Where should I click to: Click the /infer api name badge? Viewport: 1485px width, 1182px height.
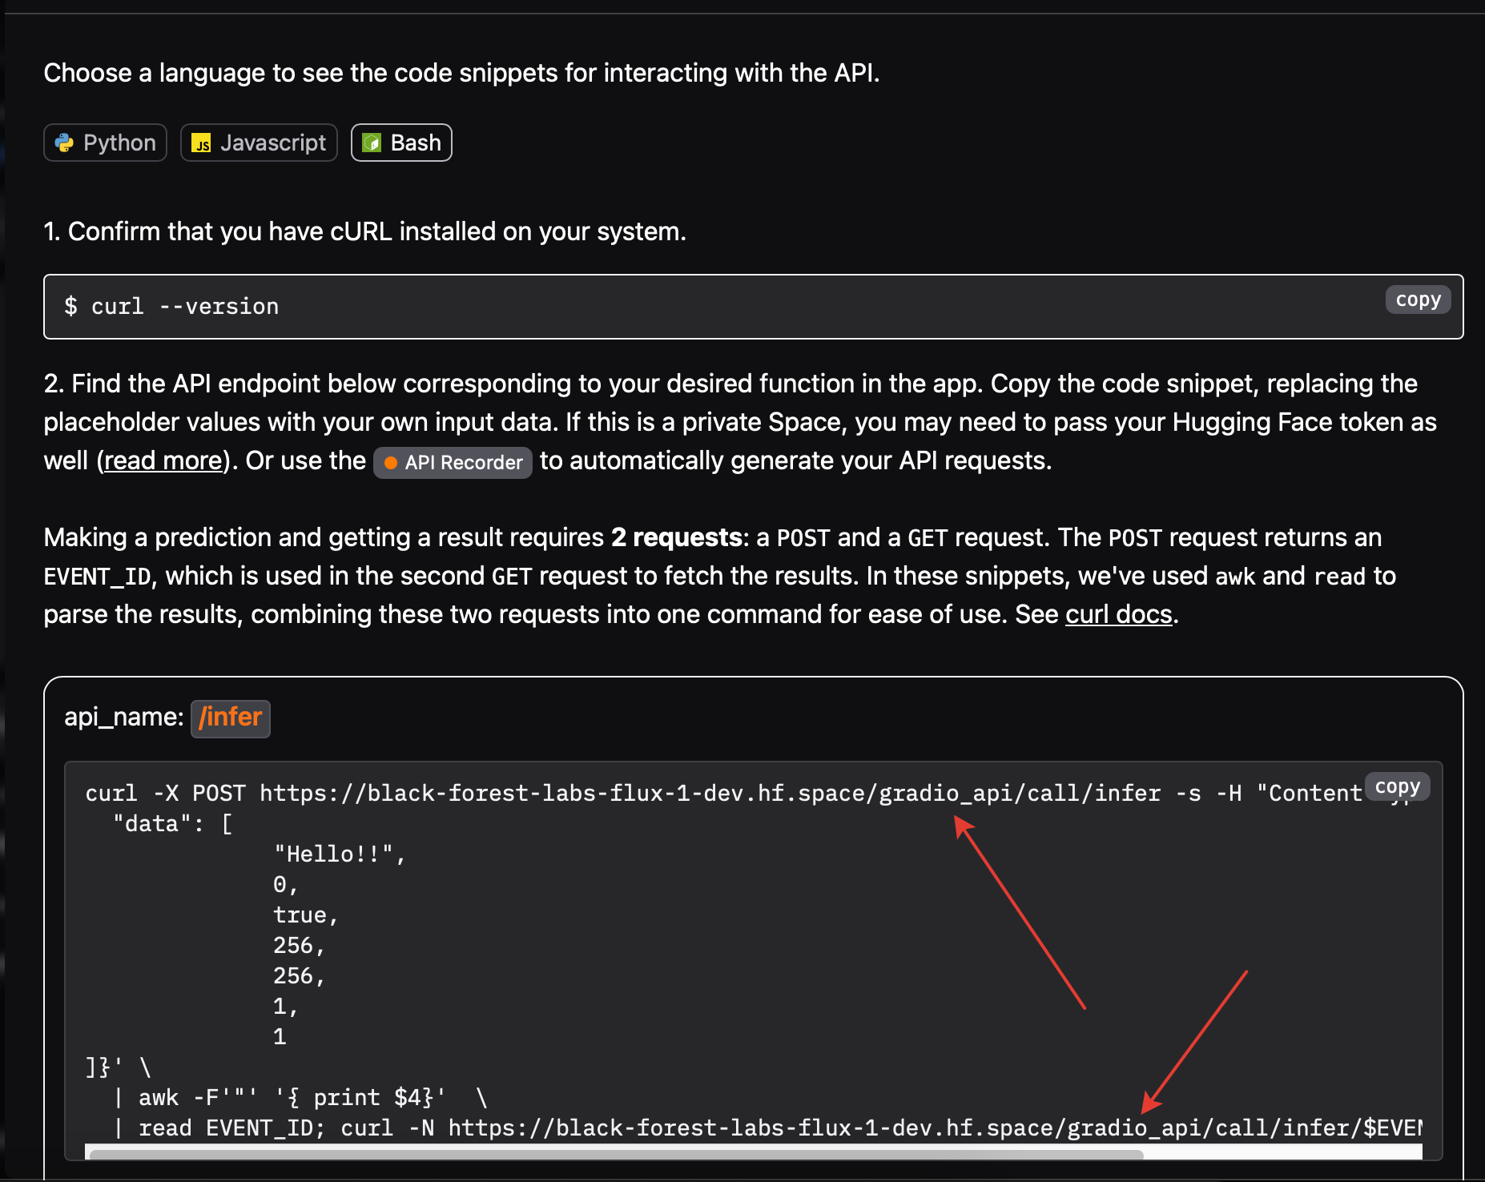[x=231, y=717]
